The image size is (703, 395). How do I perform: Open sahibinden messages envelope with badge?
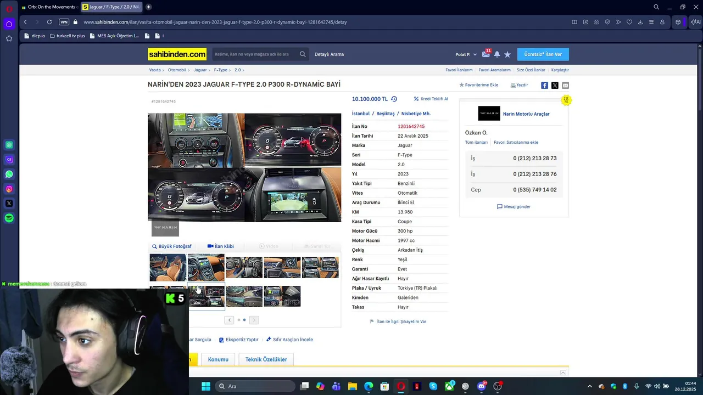tap(486, 54)
